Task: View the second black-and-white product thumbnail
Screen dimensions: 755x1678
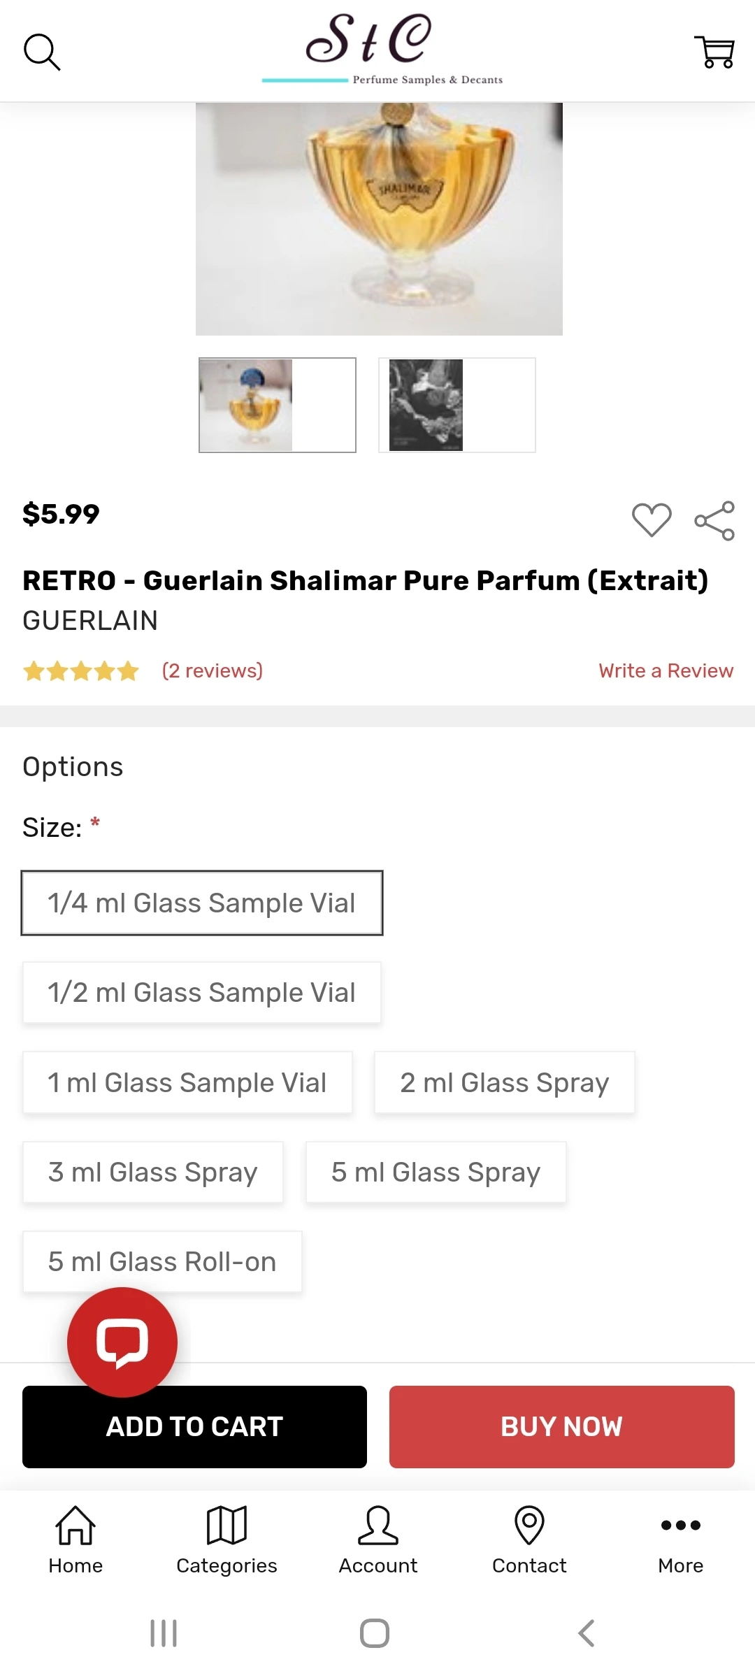Action: [456, 405]
